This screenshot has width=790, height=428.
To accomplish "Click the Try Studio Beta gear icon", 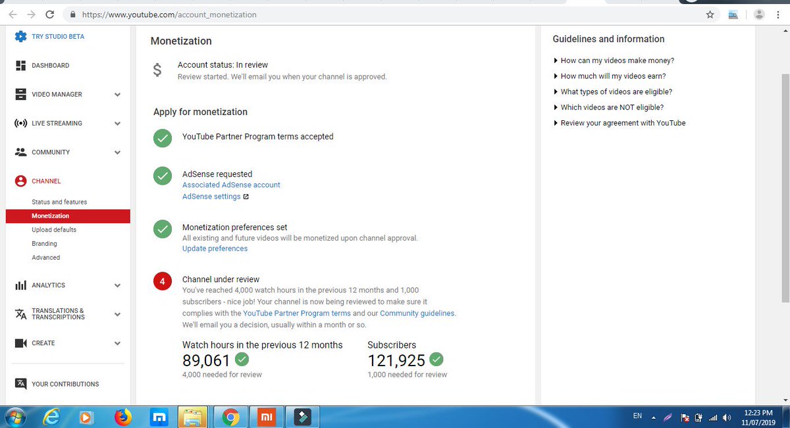I will click(20, 37).
